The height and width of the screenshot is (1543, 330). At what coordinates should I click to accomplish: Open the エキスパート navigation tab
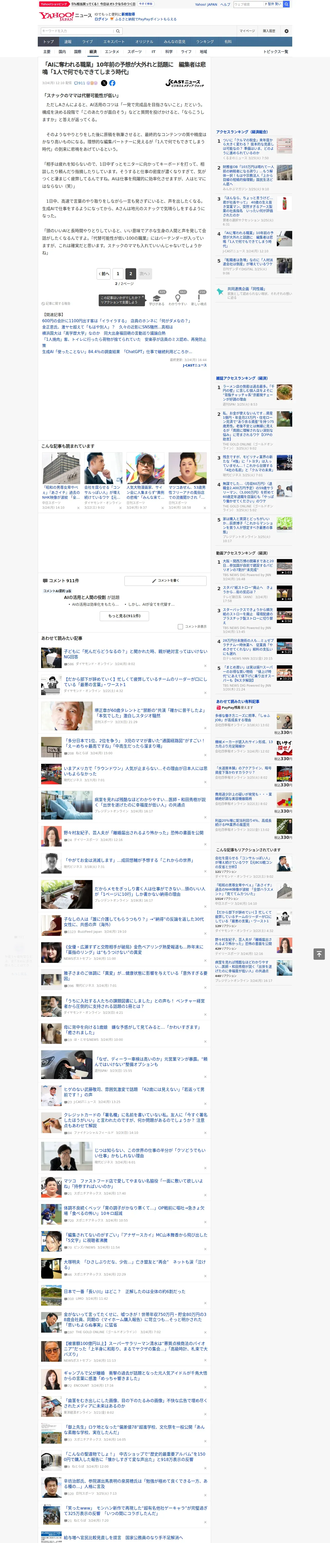114,42
